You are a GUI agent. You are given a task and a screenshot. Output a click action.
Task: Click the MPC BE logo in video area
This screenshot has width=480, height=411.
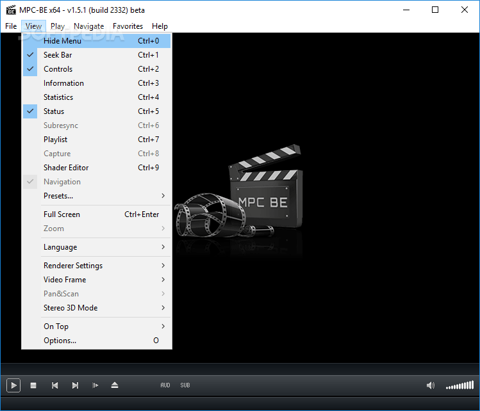pyautogui.click(x=240, y=191)
